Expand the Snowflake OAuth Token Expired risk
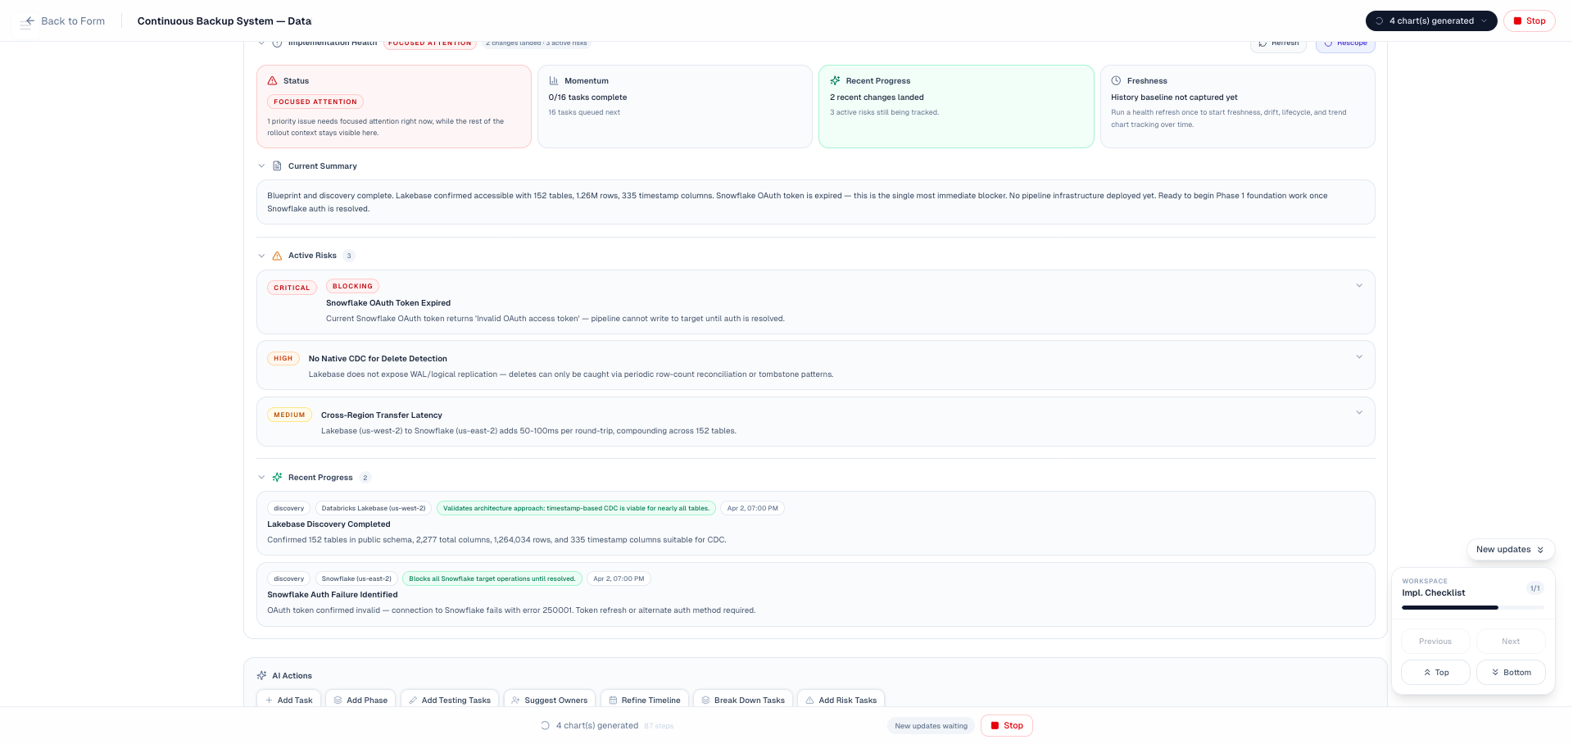Image resolution: width=1573 pixels, height=744 pixels. coord(1359,286)
